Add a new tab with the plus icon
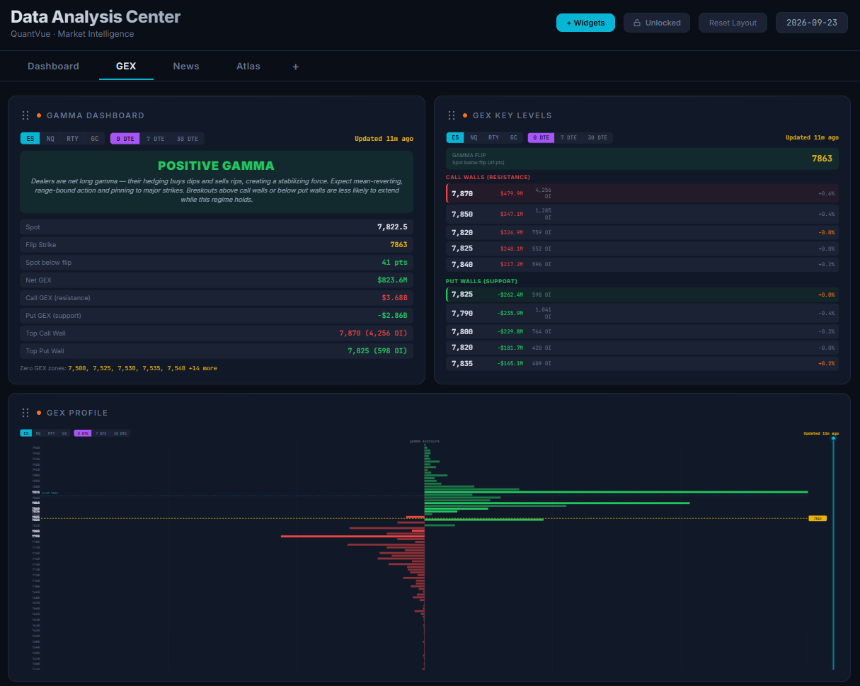 pos(296,67)
